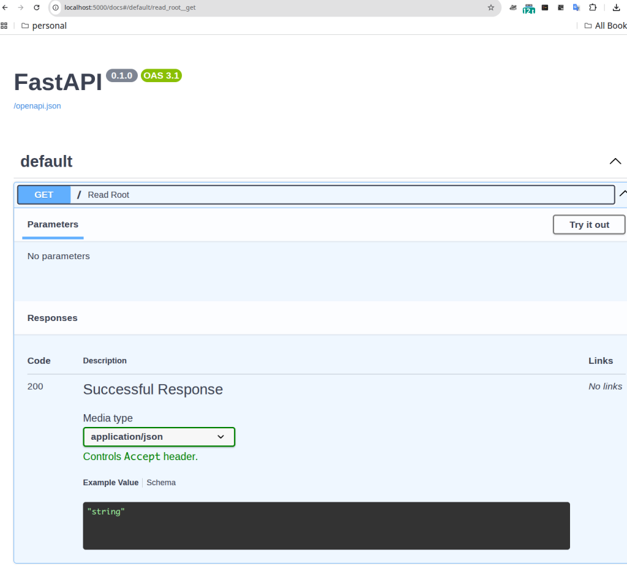
Task: Open the browser Downloads icon
Action: (x=616, y=7)
